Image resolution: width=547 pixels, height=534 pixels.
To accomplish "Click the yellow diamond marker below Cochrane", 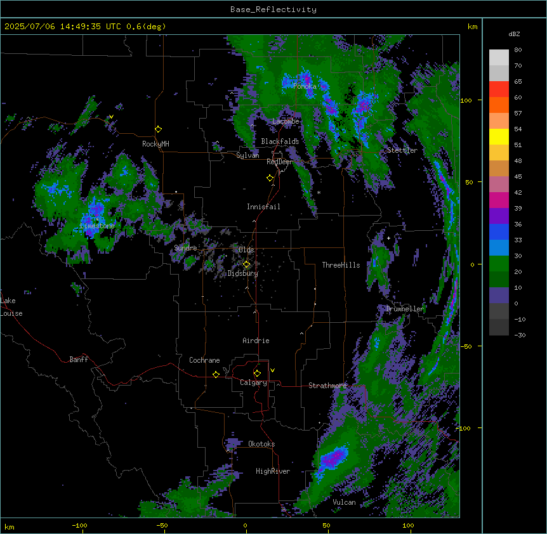I will [x=216, y=375].
